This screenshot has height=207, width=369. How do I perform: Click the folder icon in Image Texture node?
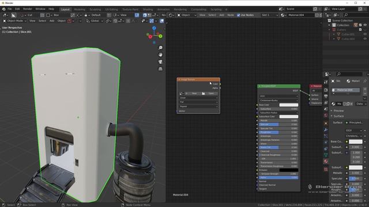click(204, 93)
